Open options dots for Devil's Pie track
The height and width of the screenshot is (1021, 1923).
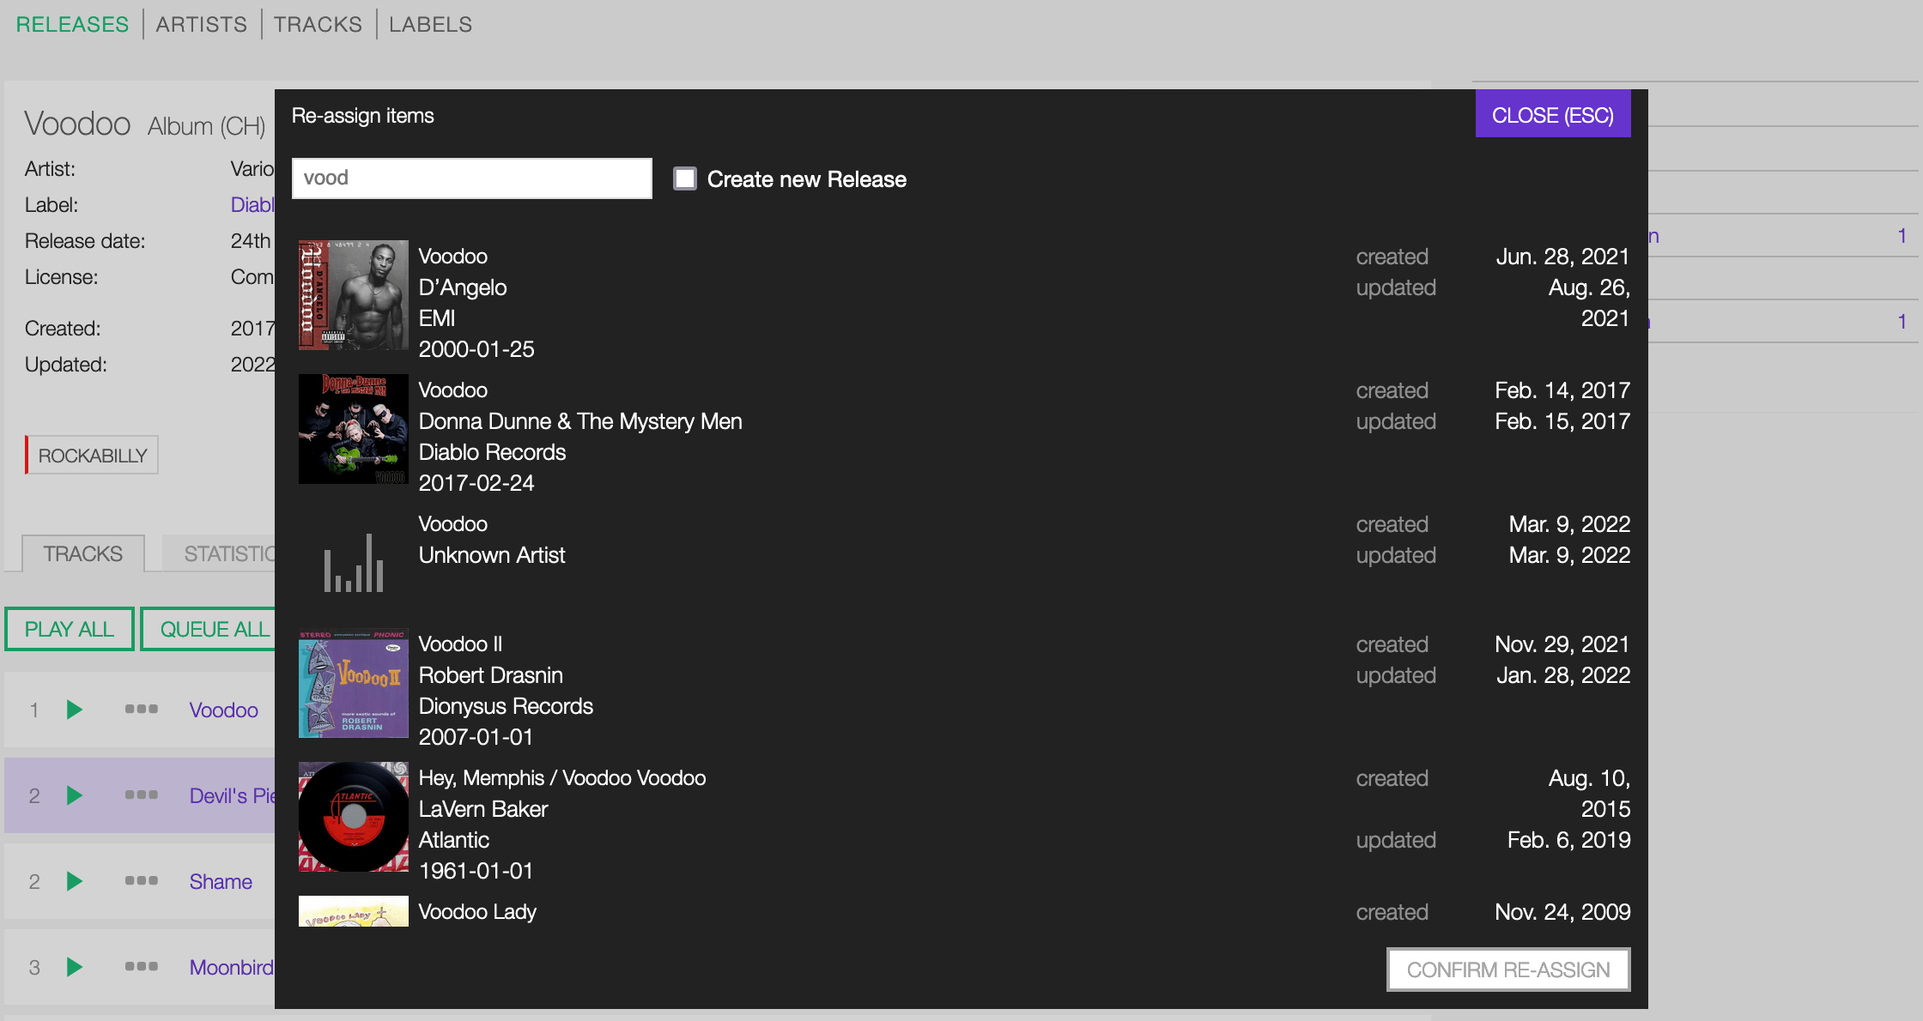(142, 794)
